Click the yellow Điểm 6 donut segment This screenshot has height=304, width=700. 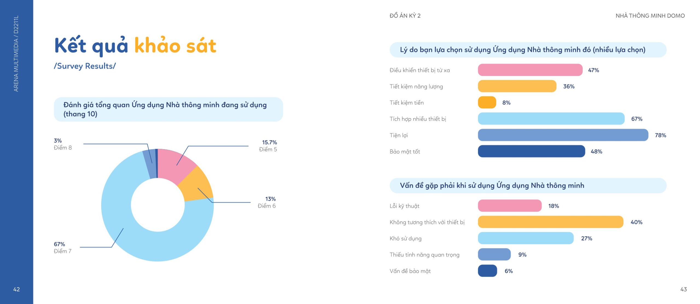(197, 184)
